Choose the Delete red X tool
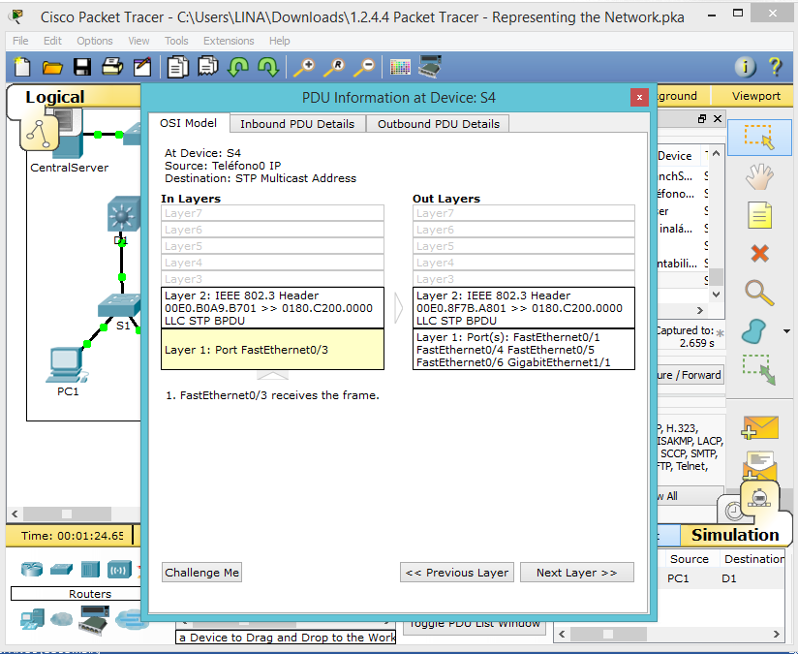The width and height of the screenshot is (798, 654). (759, 253)
